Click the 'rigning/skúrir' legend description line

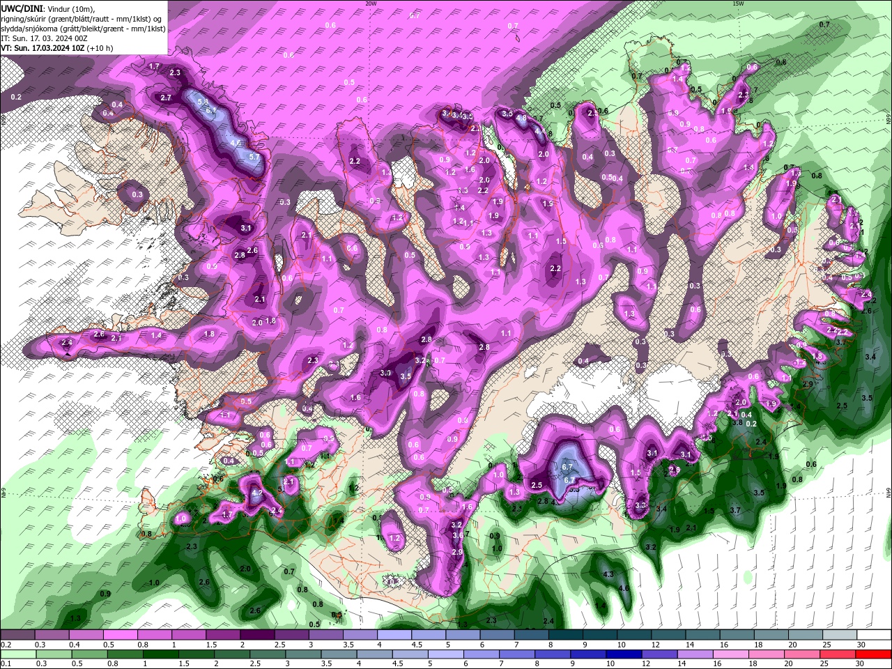coord(82,19)
